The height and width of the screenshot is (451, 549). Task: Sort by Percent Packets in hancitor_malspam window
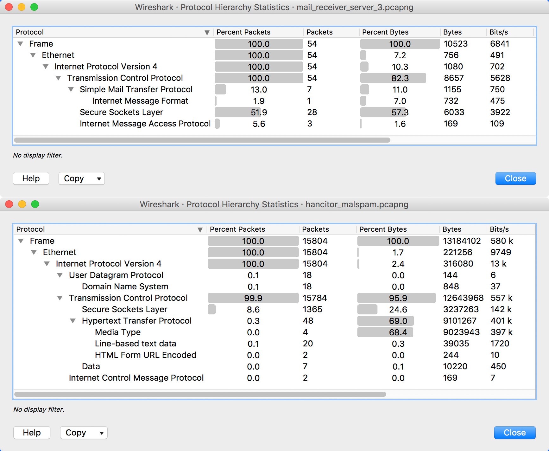(x=253, y=229)
